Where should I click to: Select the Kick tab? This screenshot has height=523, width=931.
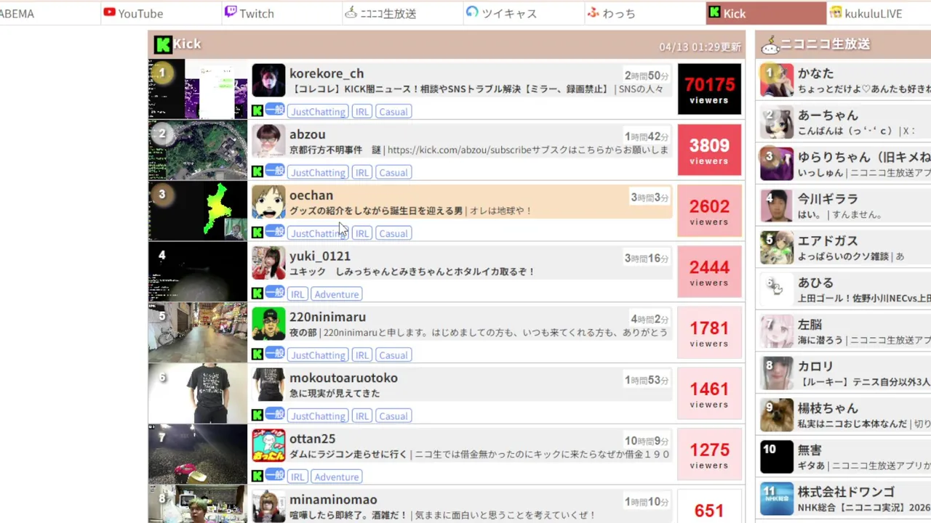766,13
